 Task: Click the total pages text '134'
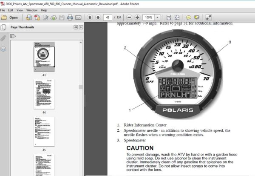pyautogui.click(x=119, y=17)
